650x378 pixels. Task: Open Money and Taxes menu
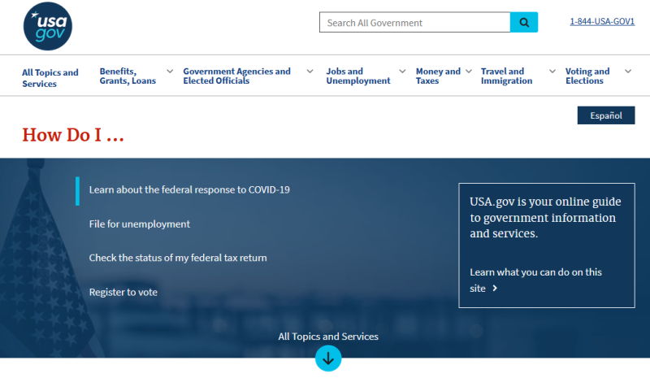pos(438,76)
